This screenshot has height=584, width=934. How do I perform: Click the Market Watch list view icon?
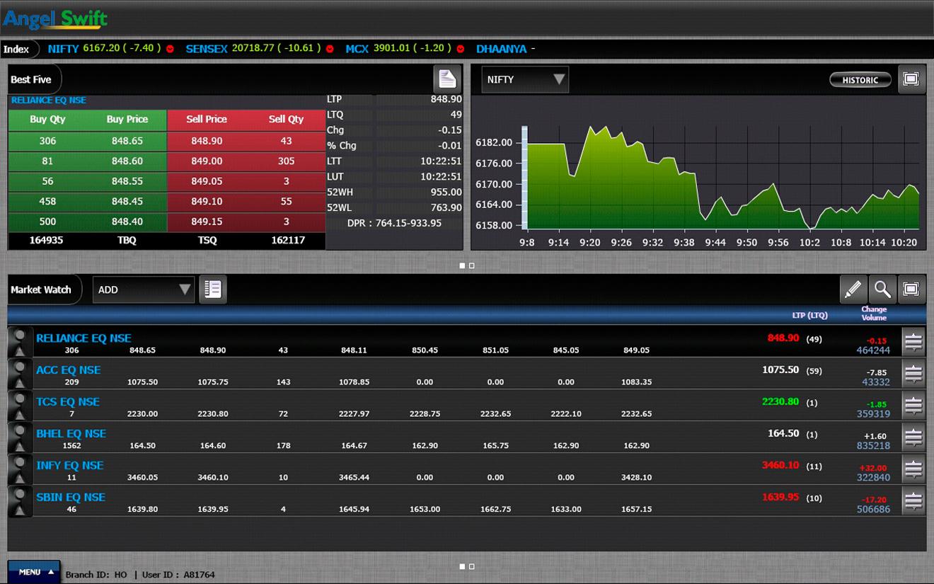(213, 290)
